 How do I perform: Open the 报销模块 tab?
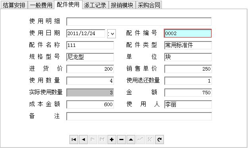pos(122,5)
